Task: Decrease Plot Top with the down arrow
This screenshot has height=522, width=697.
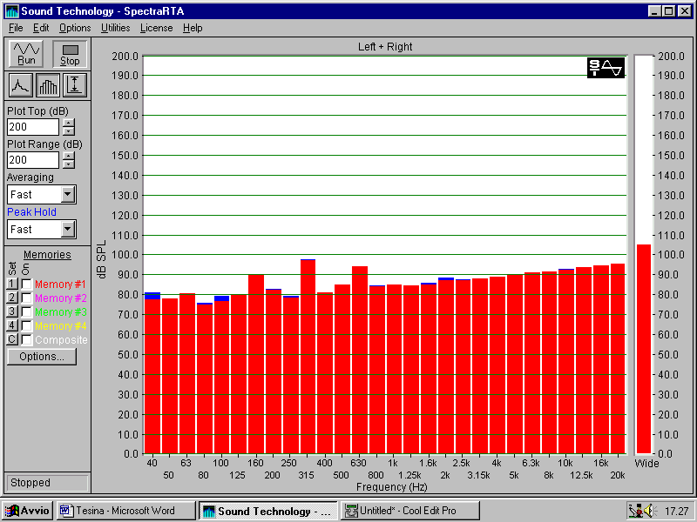Action: click(69, 131)
